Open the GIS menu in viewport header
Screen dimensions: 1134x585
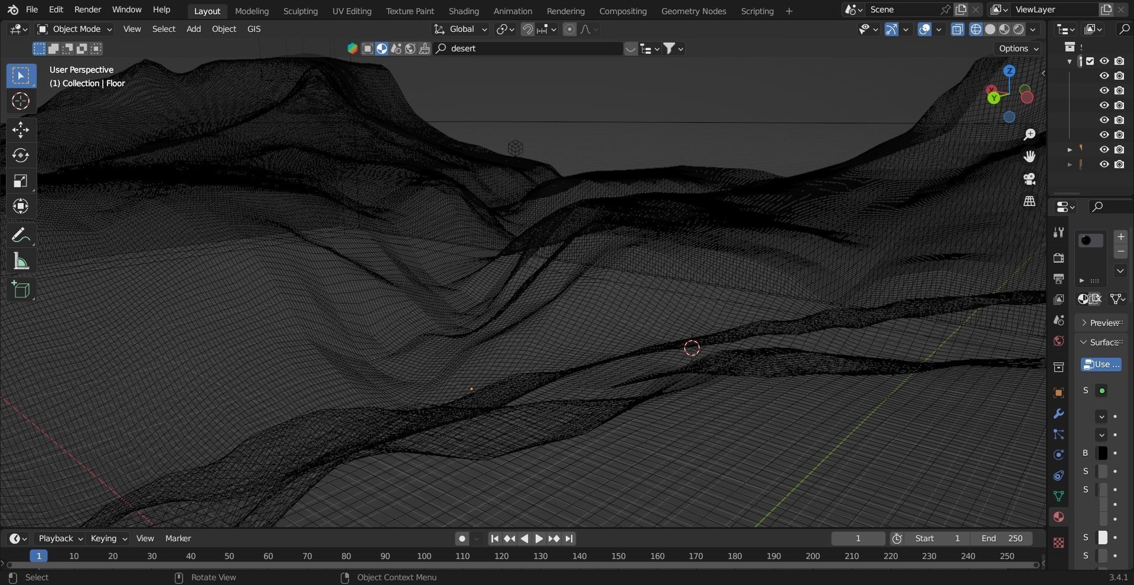(254, 29)
